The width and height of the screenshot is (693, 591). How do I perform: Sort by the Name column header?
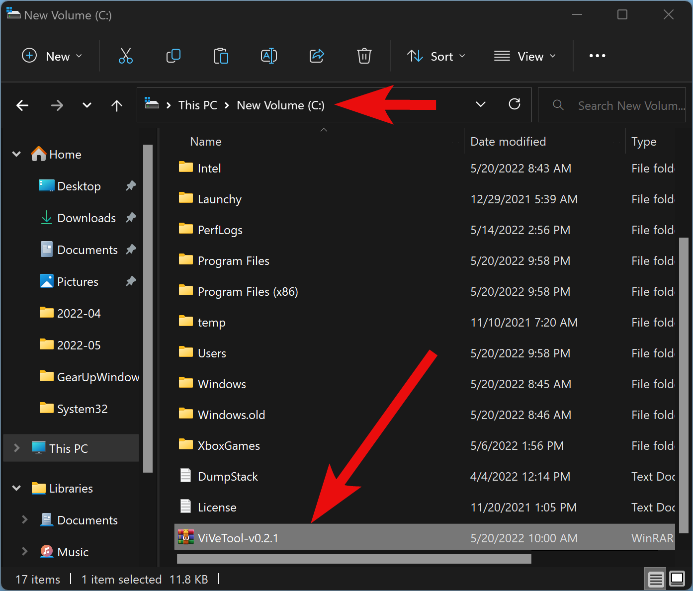coord(206,142)
